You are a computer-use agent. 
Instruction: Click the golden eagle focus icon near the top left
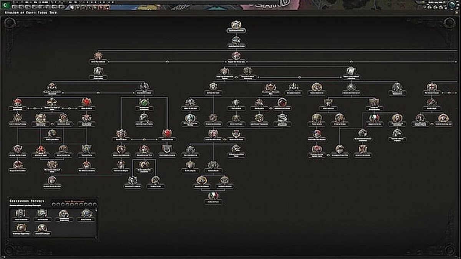[98, 55]
